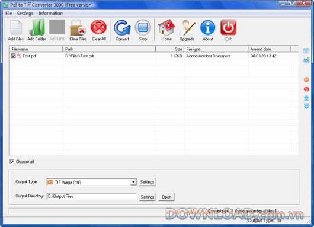Click the Stop toolbar icon

tap(143, 27)
